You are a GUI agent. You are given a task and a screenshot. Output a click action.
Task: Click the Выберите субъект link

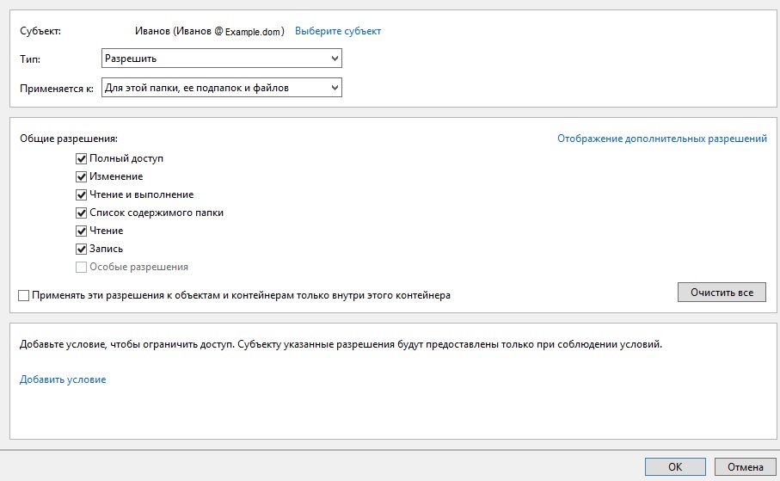[337, 31]
